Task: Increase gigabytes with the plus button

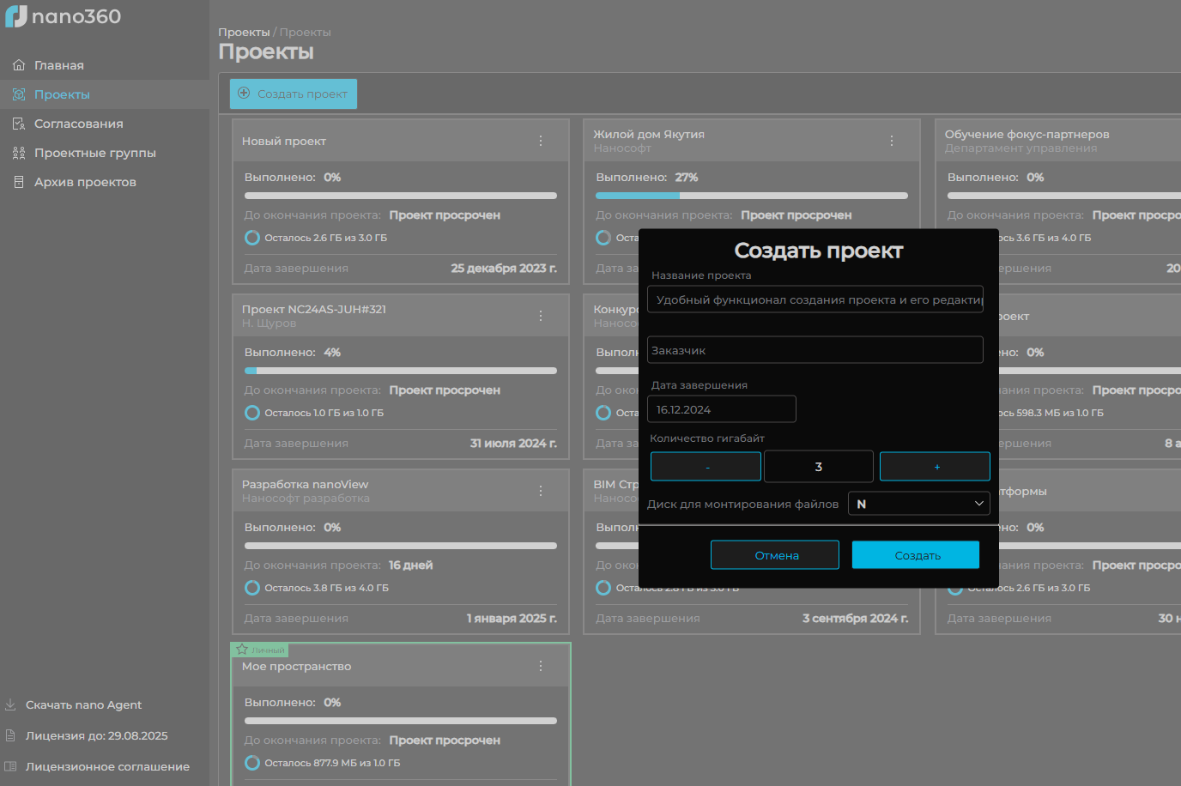Action: point(935,467)
